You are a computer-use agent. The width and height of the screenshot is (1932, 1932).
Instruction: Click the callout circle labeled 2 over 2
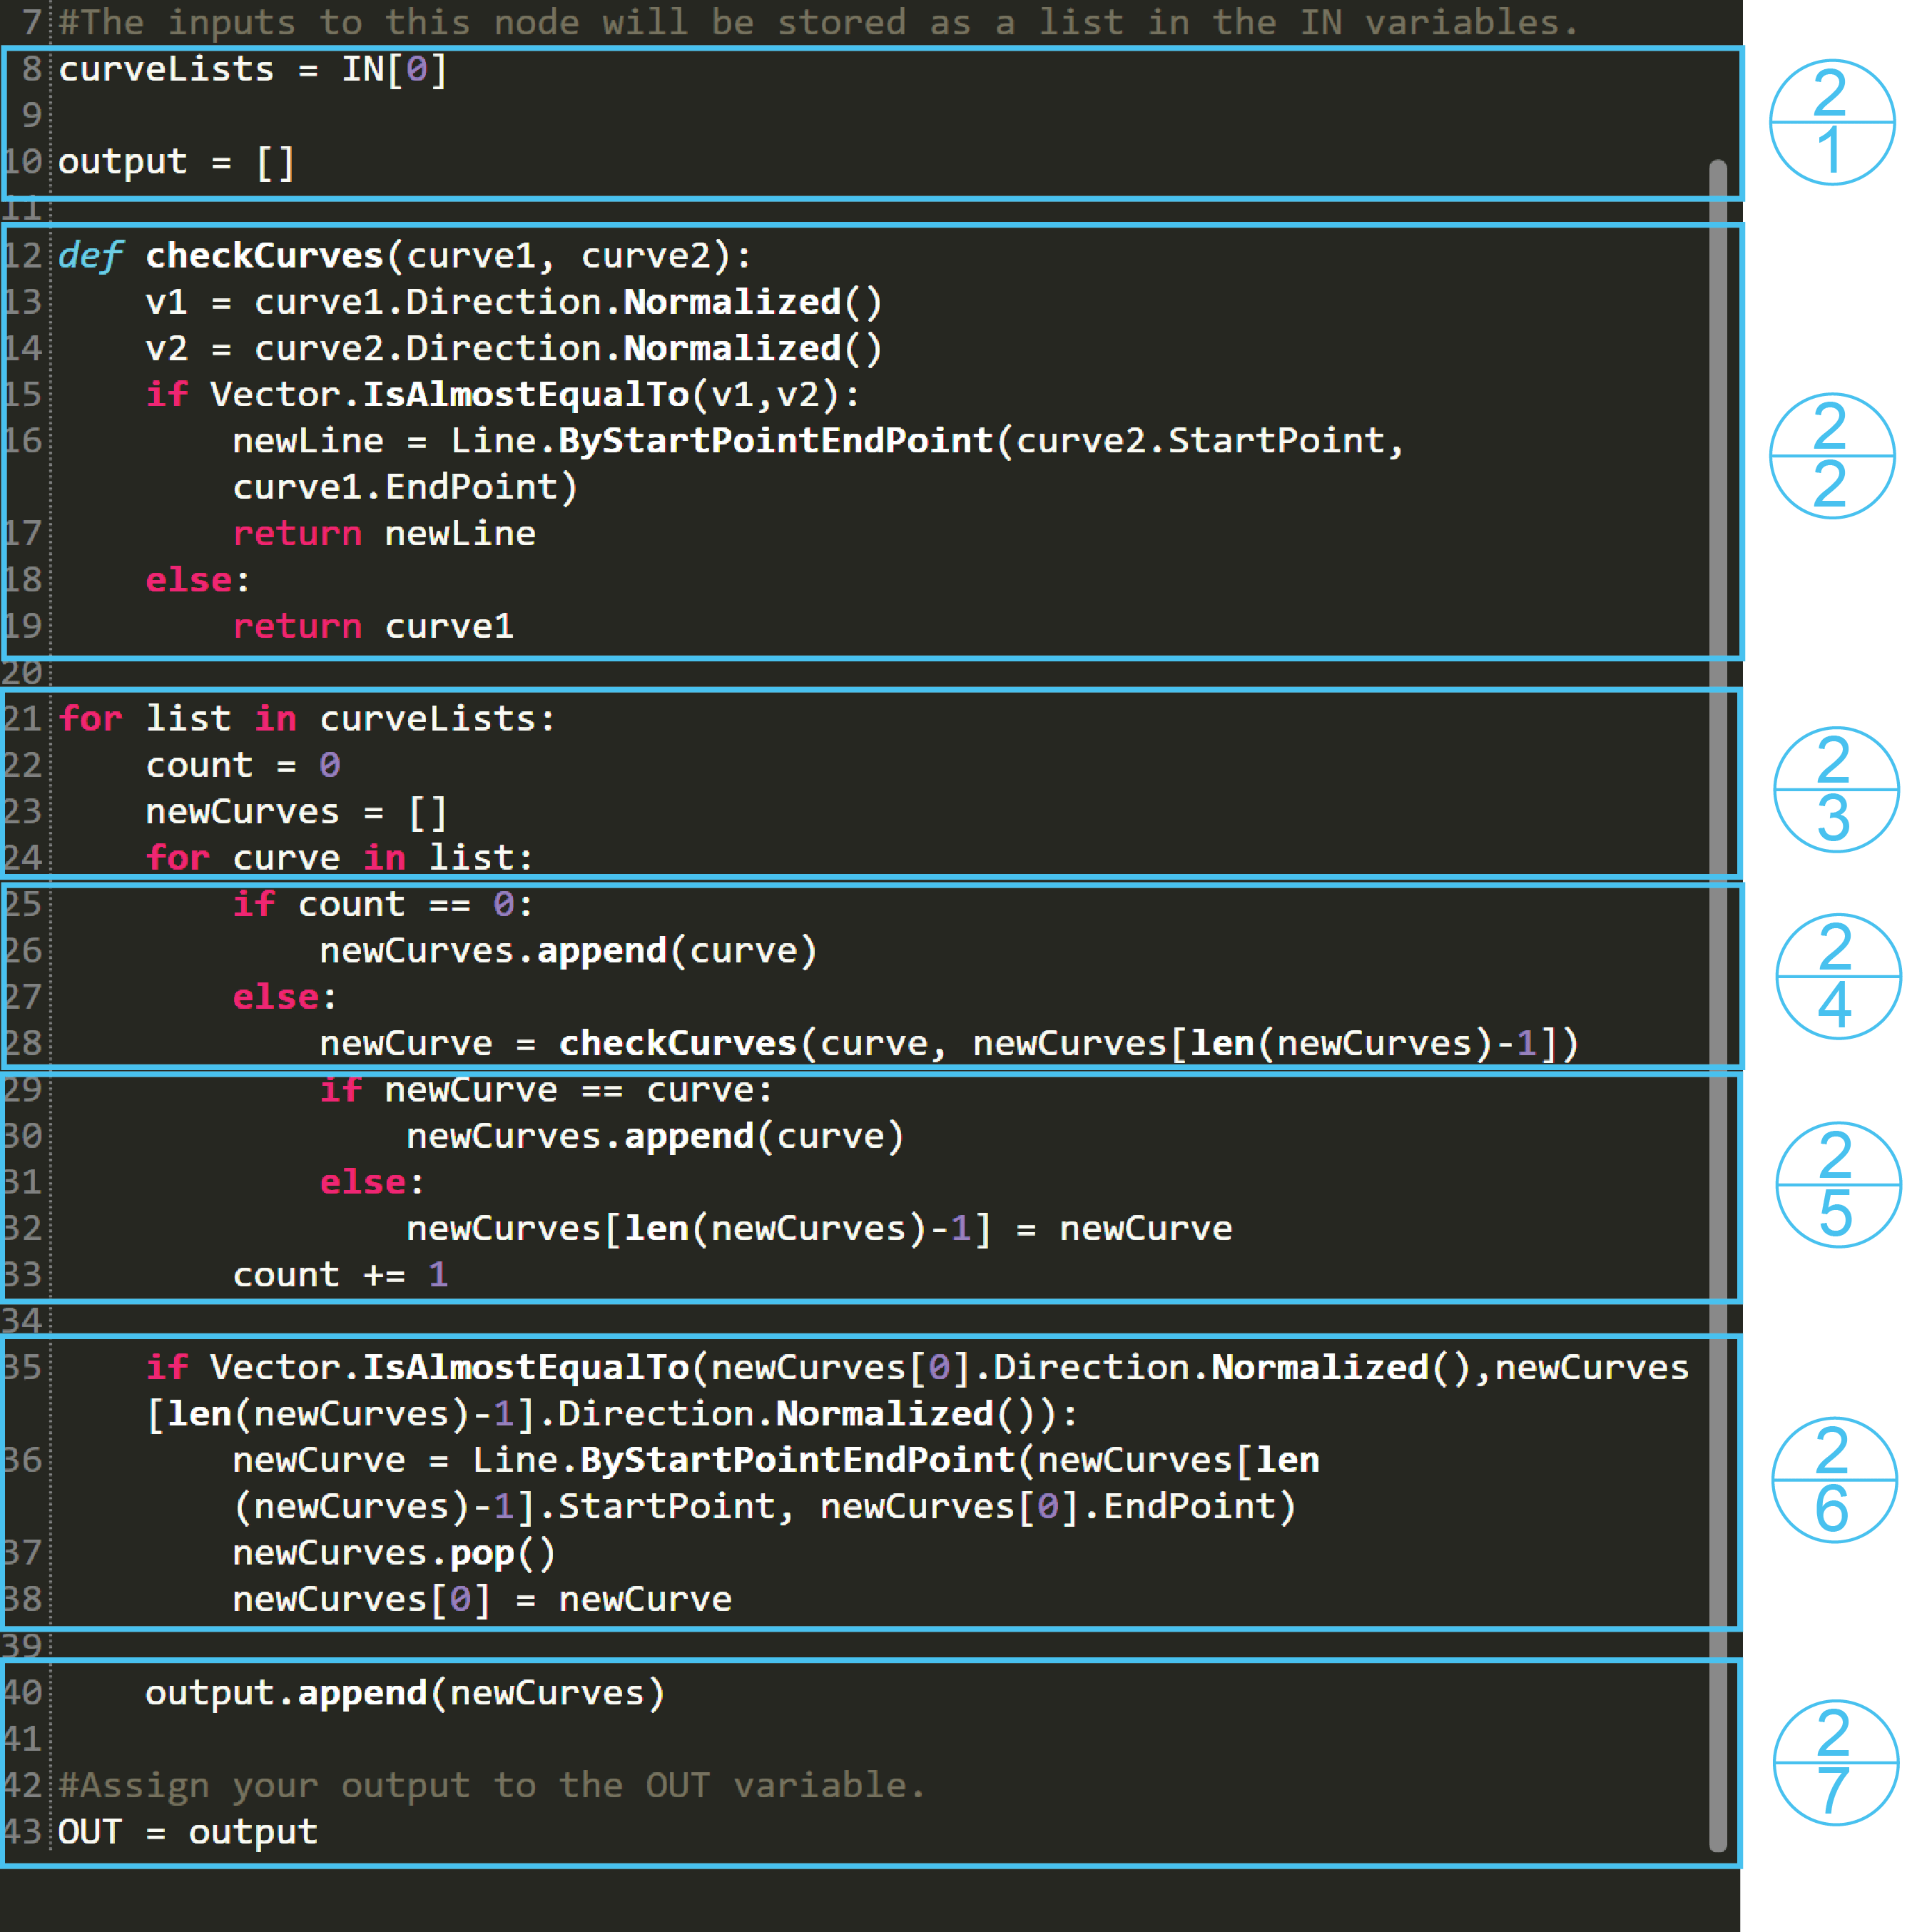(x=1832, y=456)
